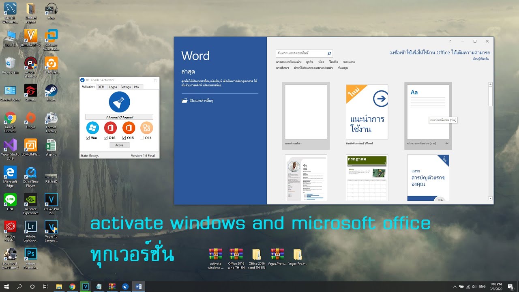
Task: Select the Adobe Lightroom desktop icon
Action: 30,232
